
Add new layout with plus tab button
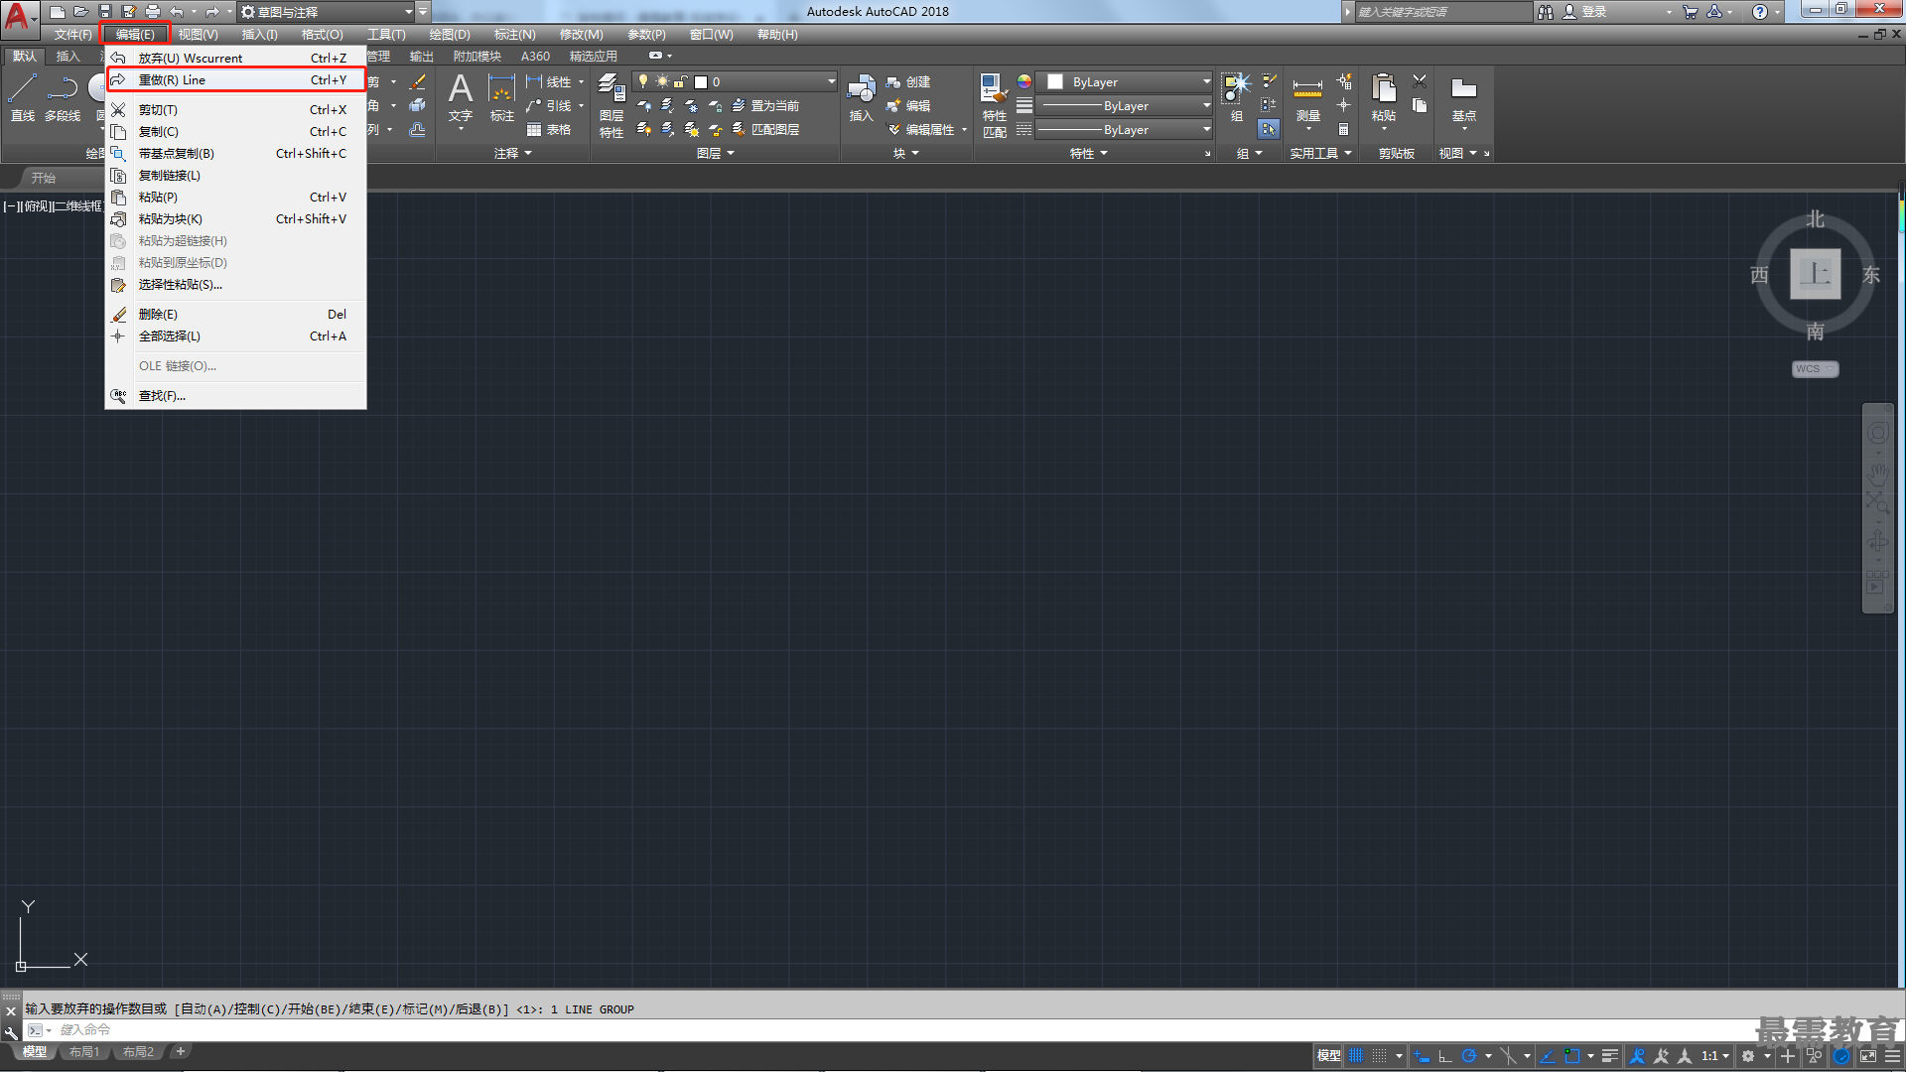(180, 1052)
